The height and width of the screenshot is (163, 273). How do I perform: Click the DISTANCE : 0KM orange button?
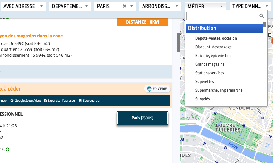142,22
